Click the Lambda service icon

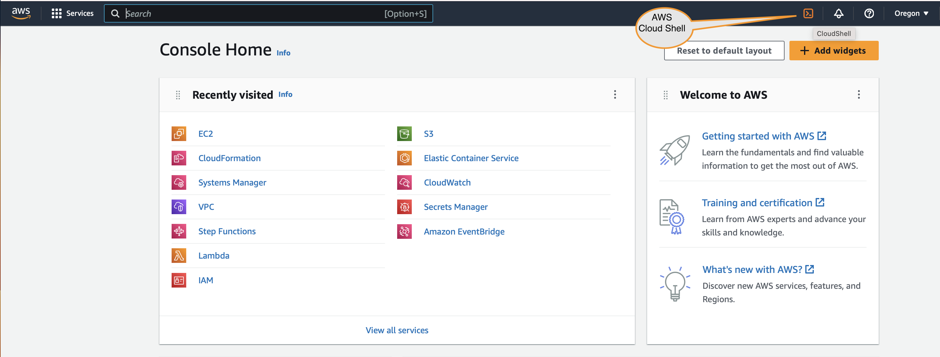[179, 256]
